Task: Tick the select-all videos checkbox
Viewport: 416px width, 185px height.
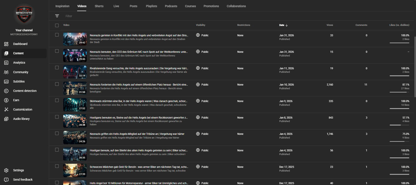Action: [57, 25]
